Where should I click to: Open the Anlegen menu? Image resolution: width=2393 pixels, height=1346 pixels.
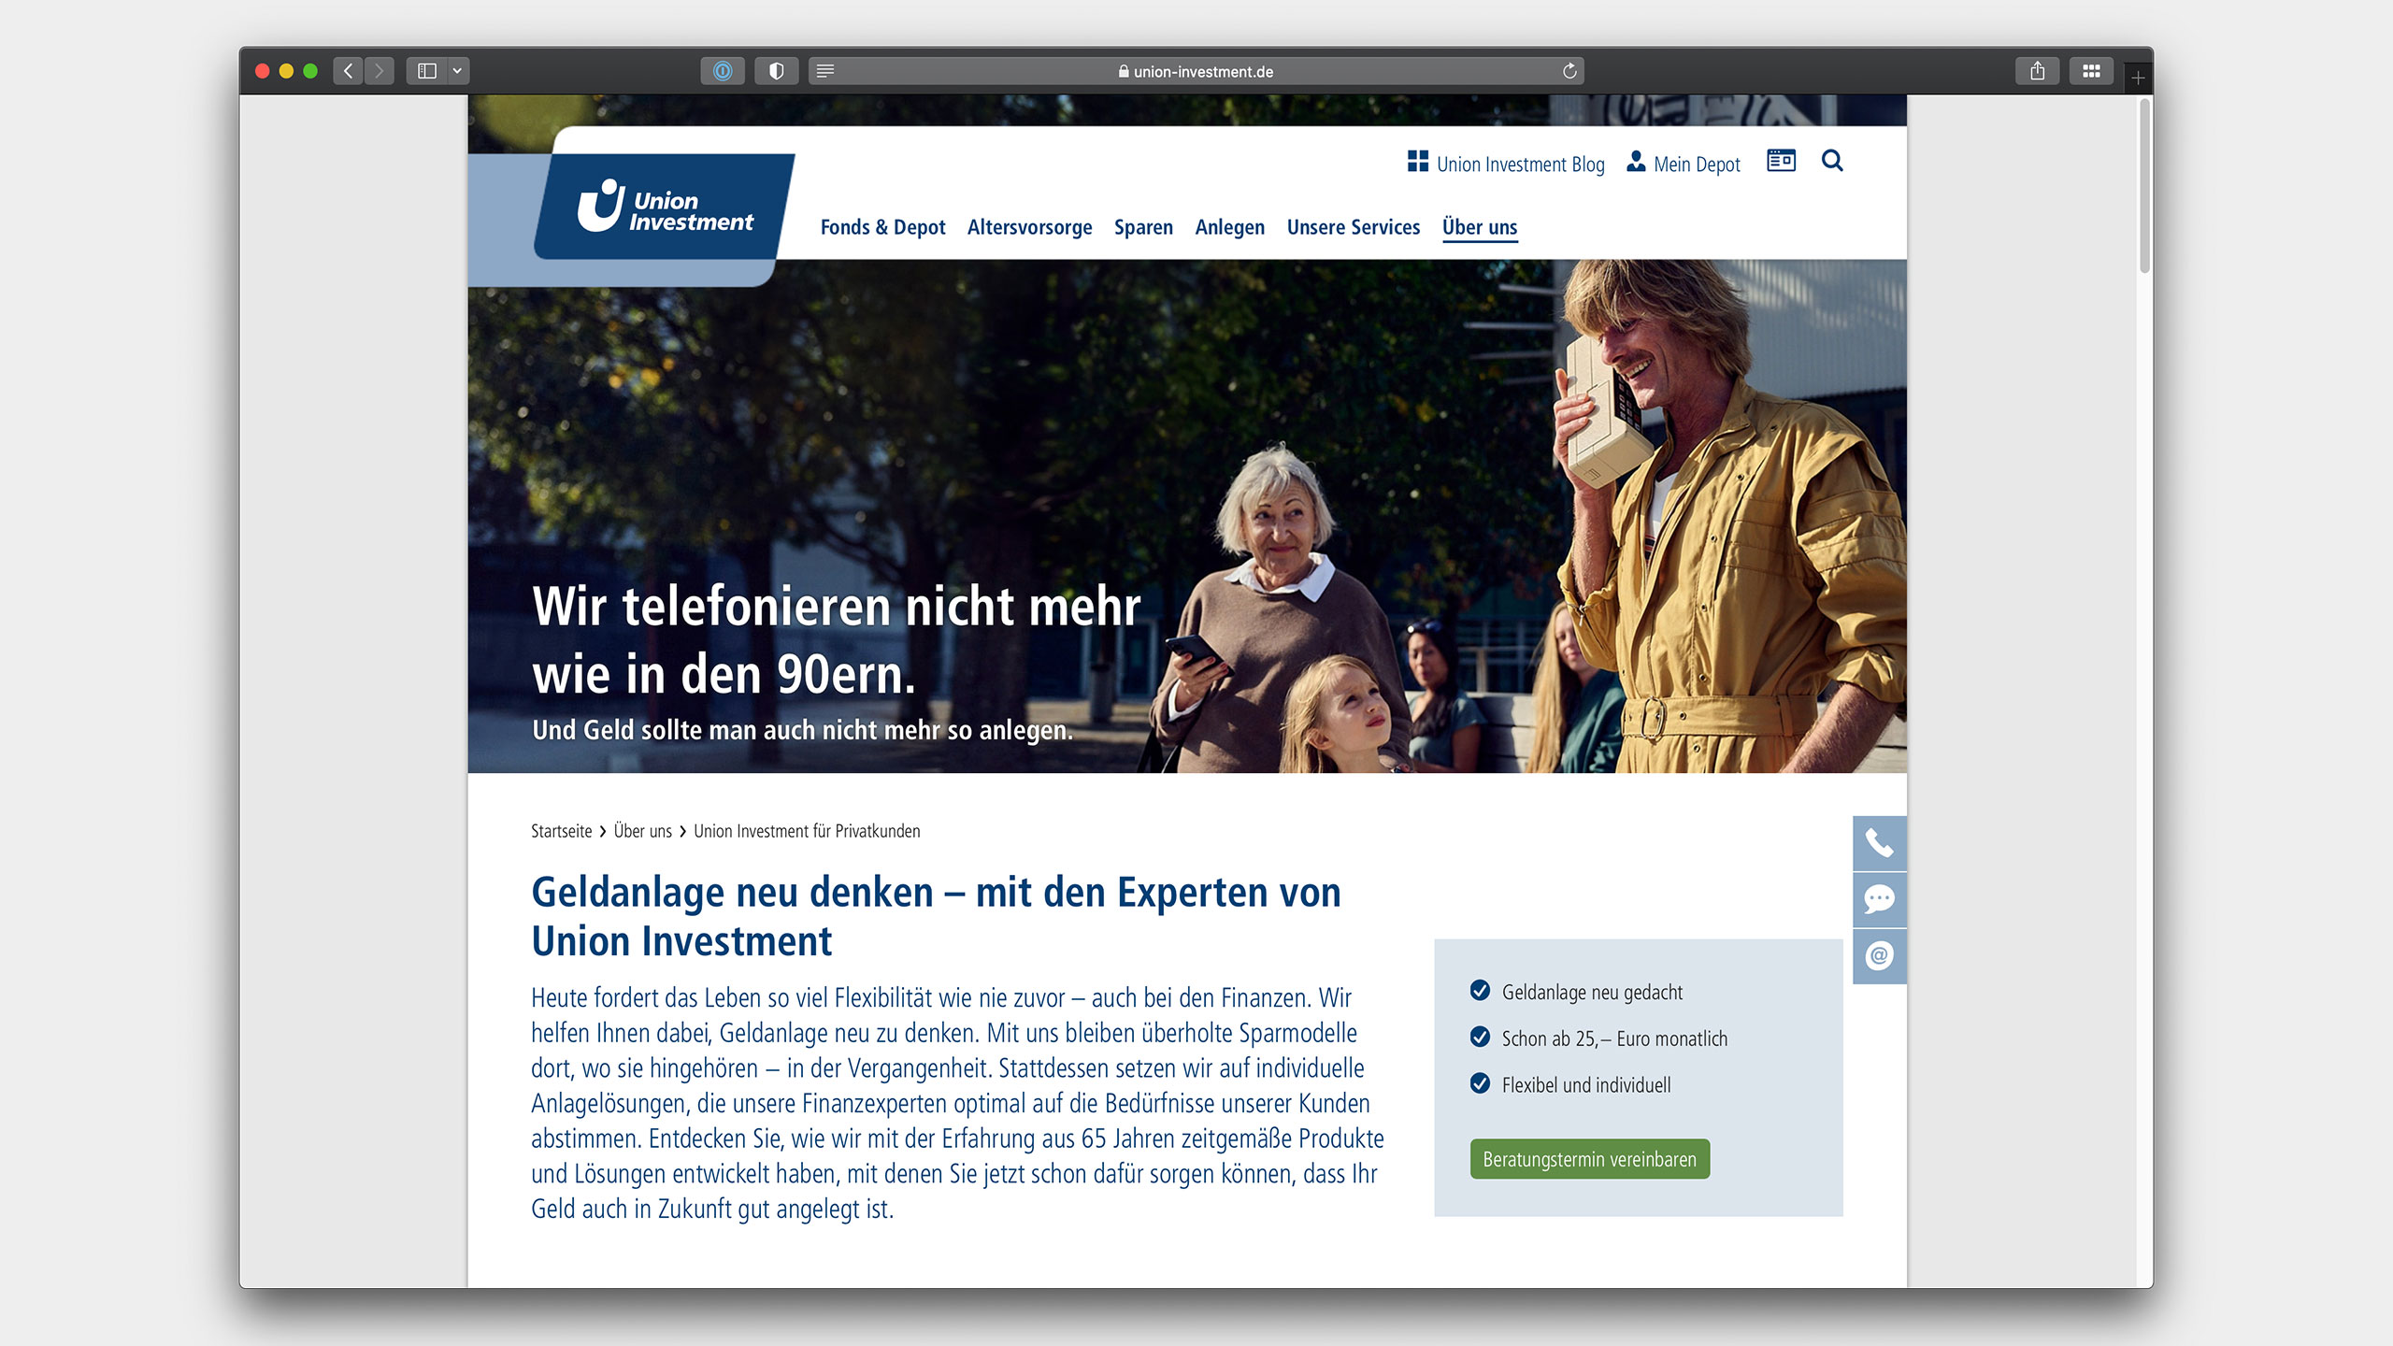tap(1229, 227)
